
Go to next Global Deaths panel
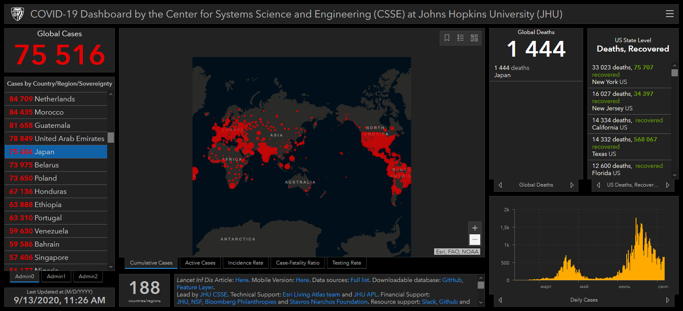[x=572, y=185]
